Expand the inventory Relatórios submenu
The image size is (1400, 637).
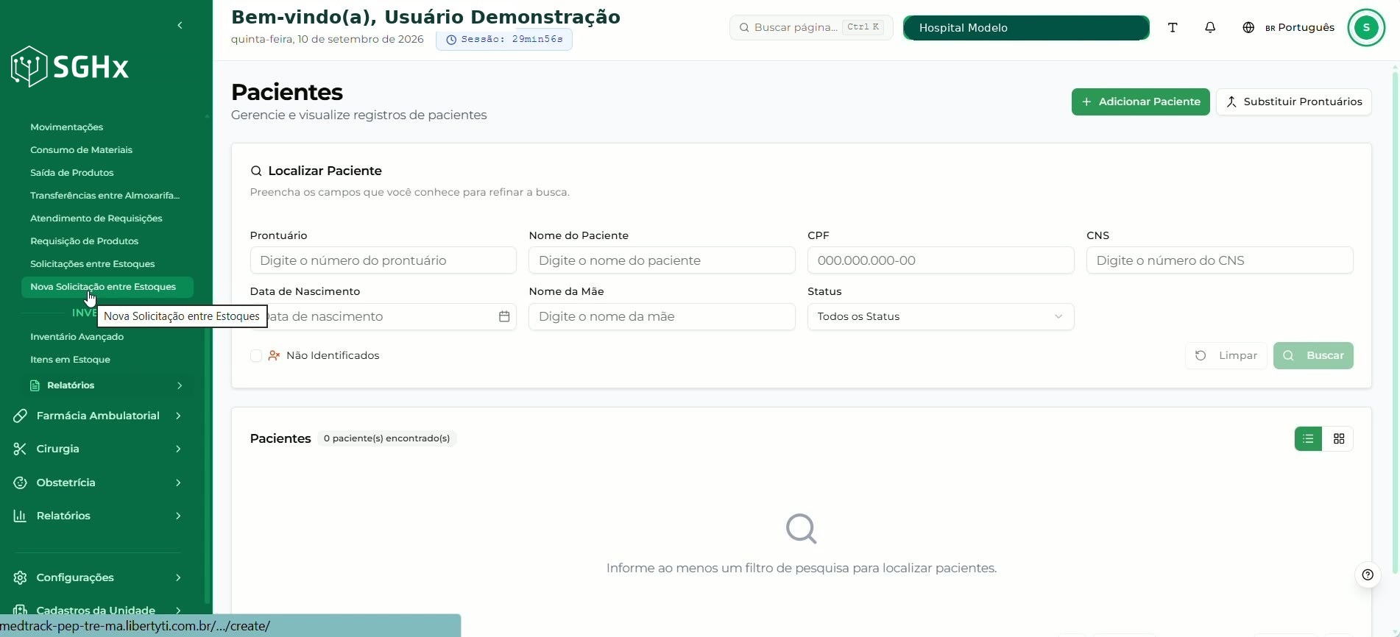point(180,385)
